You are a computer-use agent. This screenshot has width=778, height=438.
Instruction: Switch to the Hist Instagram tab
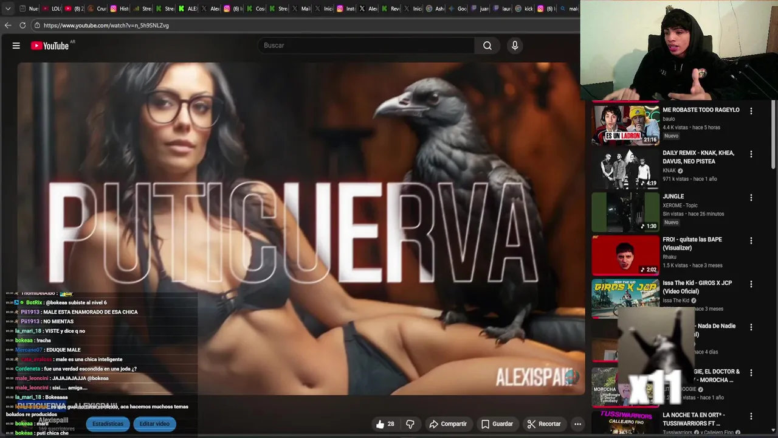120,9
